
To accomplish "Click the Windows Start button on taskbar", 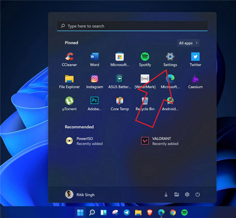I will point(80,213).
